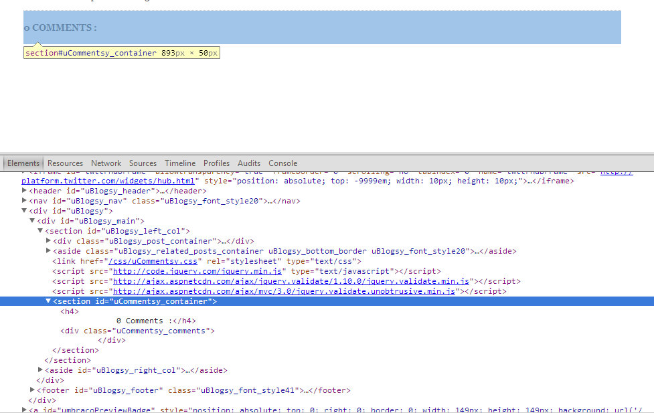Open the Network tab
This screenshot has width=654, height=413.
coord(106,163)
